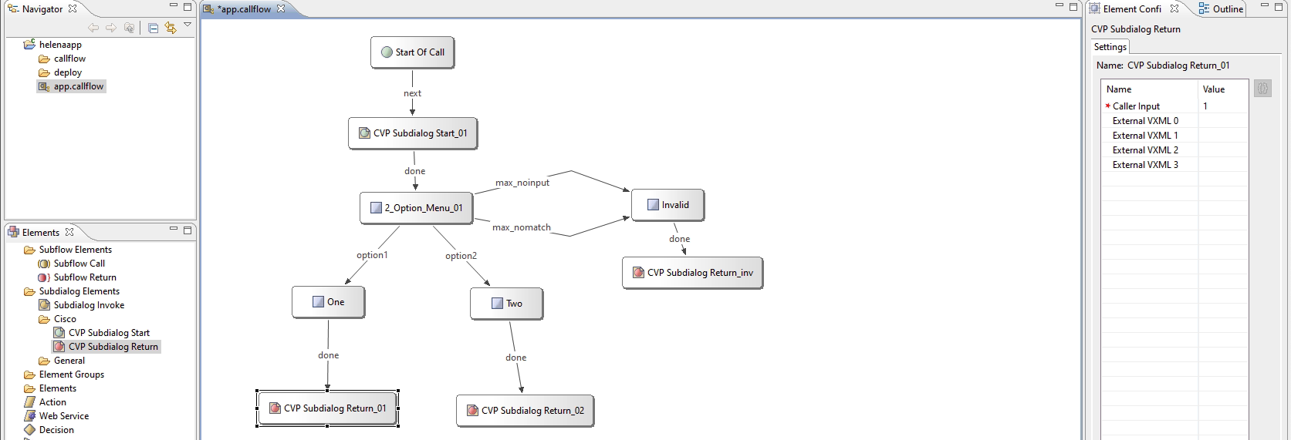Click Collapse All icon in Navigator toolbar
This screenshot has width=1291, height=440.
pyautogui.click(x=153, y=28)
